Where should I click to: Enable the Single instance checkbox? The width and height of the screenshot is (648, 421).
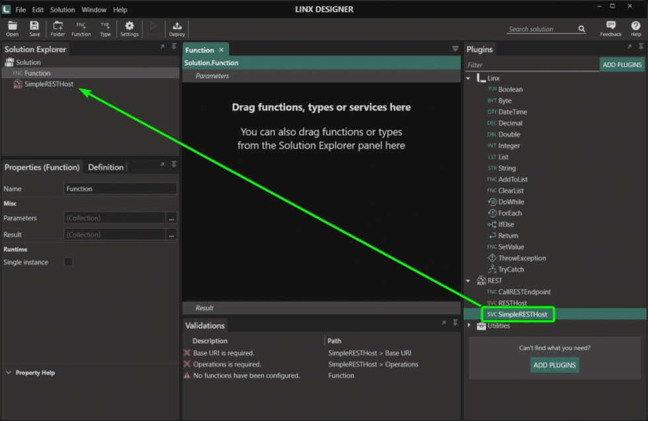tap(68, 262)
